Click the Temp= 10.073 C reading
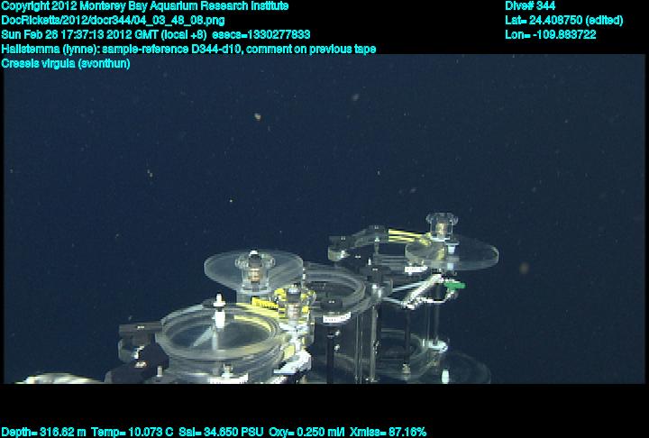This screenshot has height=438, width=649. [132, 433]
